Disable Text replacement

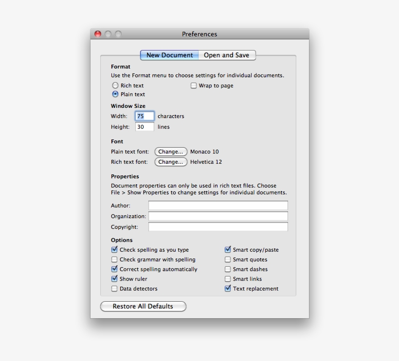(x=227, y=288)
